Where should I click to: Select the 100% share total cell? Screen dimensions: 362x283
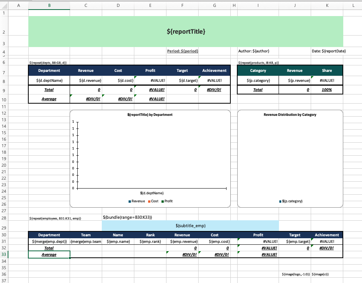coord(327,90)
